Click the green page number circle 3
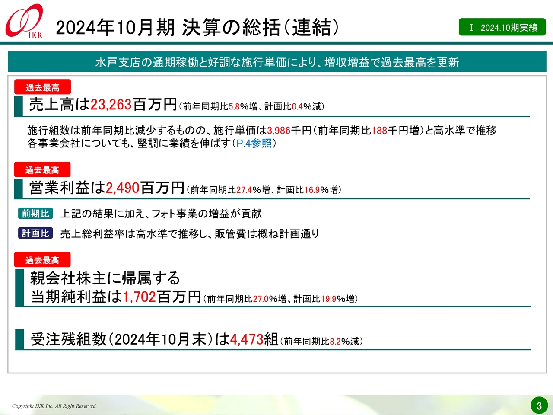Image resolution: width=553 pixels, height=415 pixels. tap(539, 405)
